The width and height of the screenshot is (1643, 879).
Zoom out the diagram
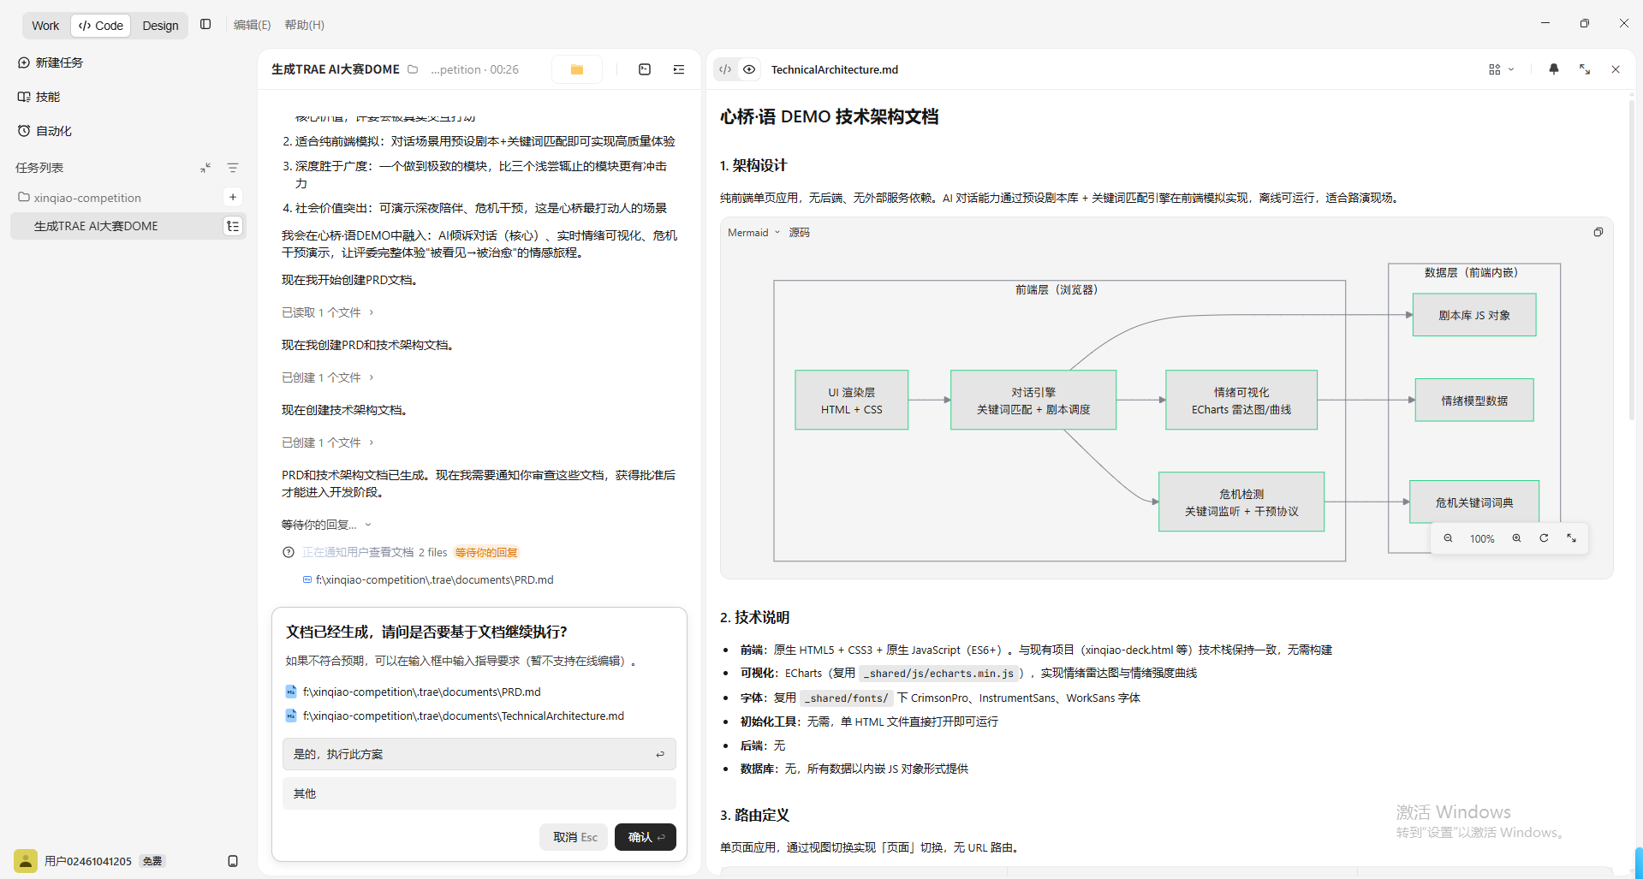(1448, 538)
